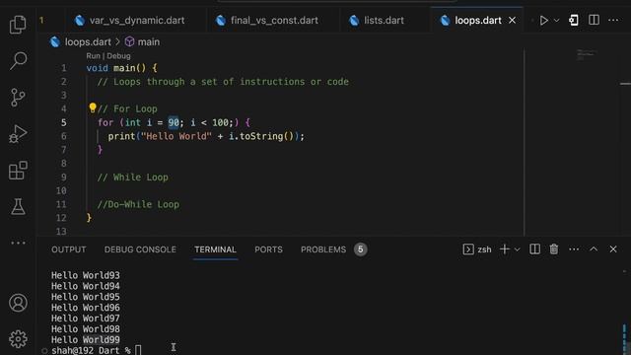Open the Explorer view
The height and width of the screenshot is (355, 631).
pyautogui.click(x=18, y=24)
